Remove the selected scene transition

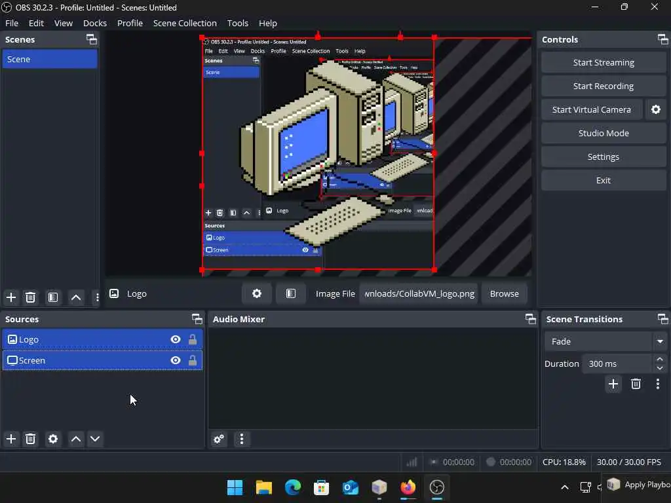(x=636, y=384)
